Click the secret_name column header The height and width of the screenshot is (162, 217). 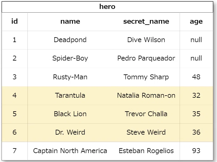146,22
